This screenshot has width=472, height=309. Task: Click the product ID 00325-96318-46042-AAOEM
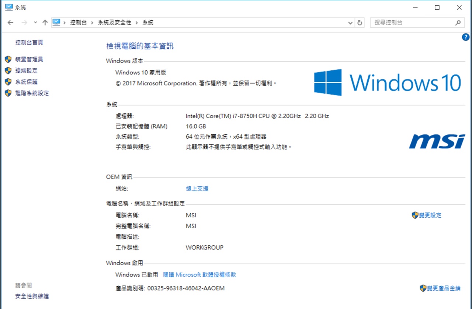[186, 288]
